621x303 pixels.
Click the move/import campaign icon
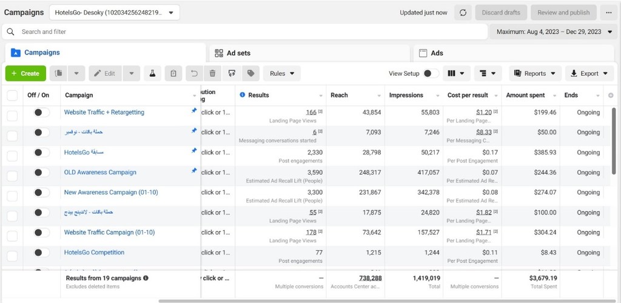point(232,73)
